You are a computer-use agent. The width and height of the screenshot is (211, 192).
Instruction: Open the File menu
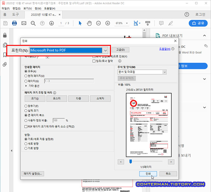pyautogui.click(x=6, y=8)
